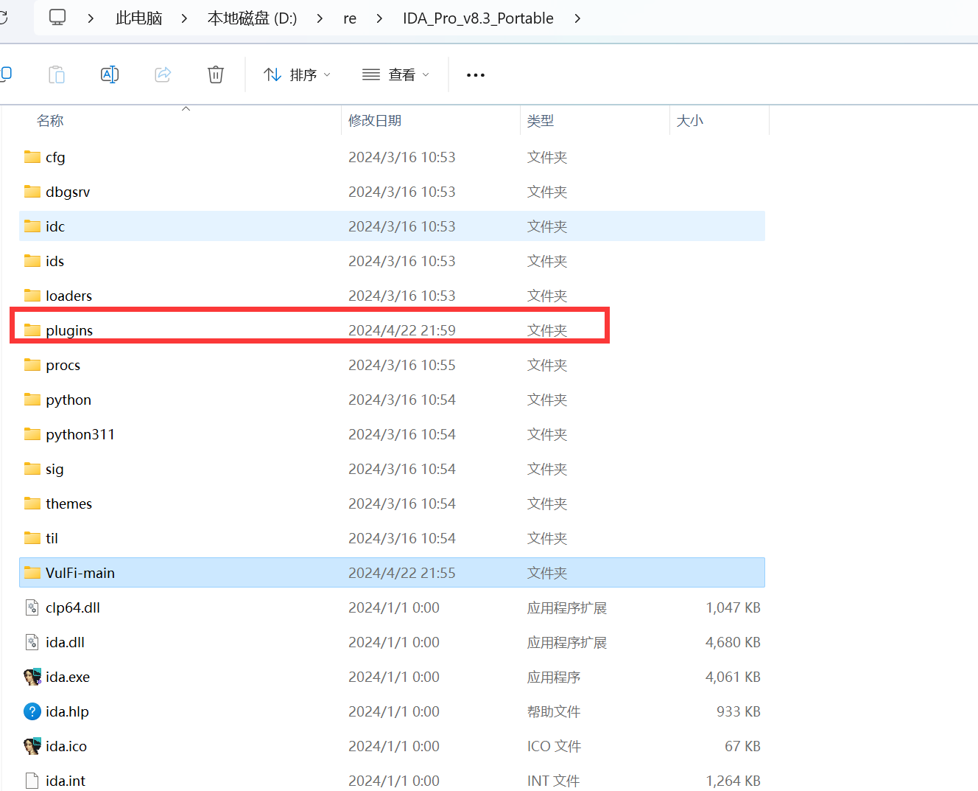
Task: Click the file name "python311"
Action: click(x=80, y=434)
